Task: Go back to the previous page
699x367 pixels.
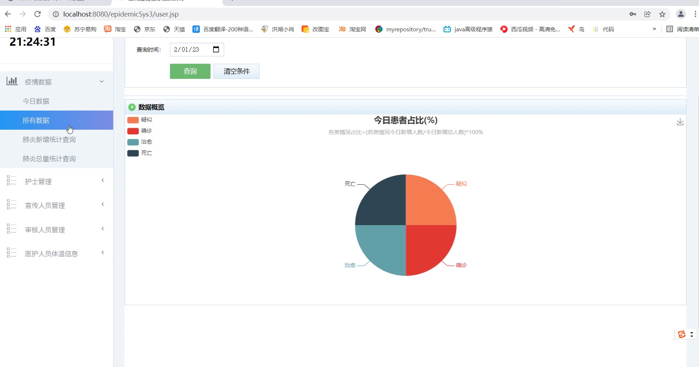Action: click(8, 14)
